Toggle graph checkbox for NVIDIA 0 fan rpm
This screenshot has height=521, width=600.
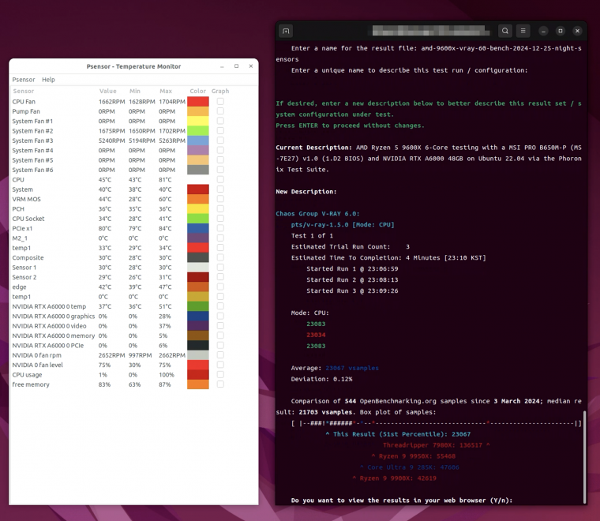pos(220,355)
